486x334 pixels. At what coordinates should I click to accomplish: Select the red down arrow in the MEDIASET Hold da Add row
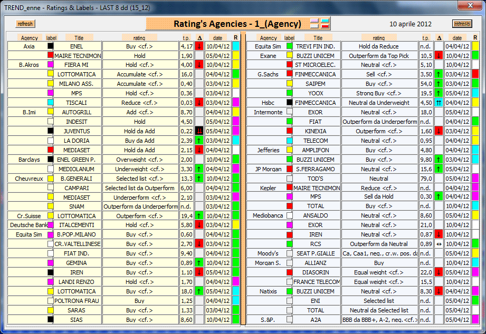tap(199, 150)
